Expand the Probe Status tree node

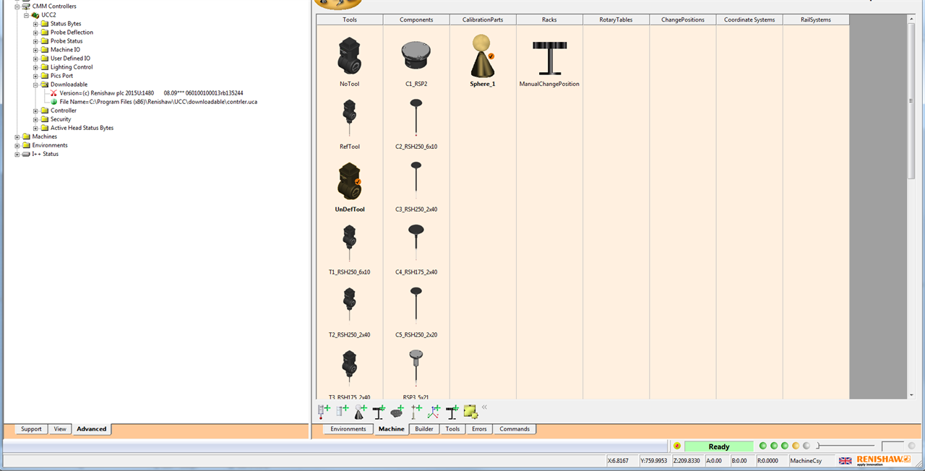pos(35,41)
